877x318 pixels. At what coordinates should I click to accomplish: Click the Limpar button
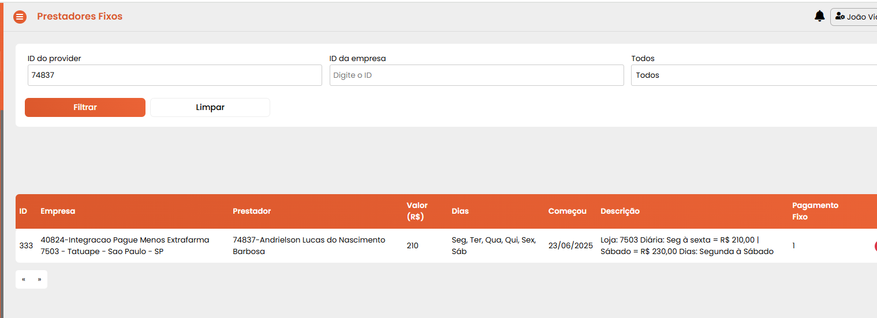click(210, 107)
